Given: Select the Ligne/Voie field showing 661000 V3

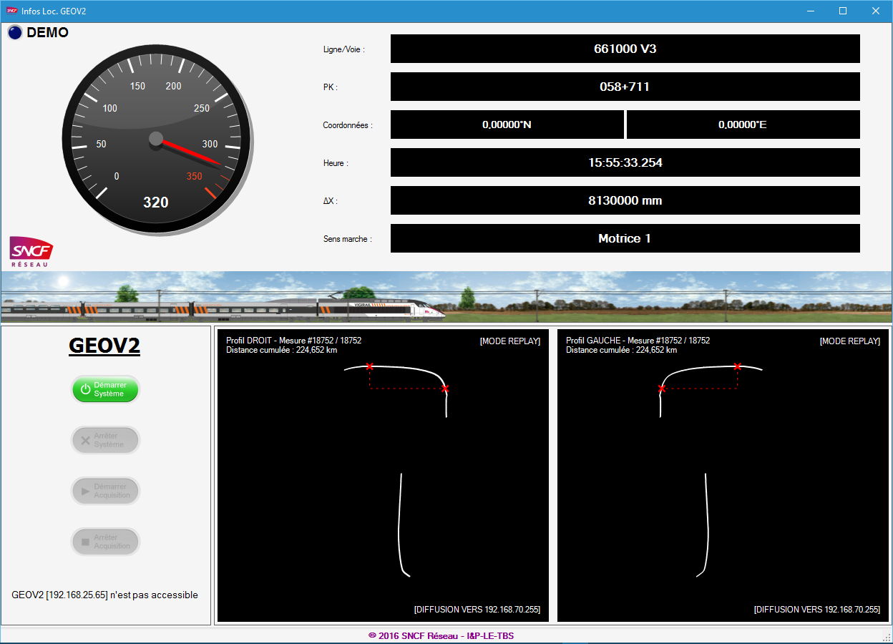Looking at the screenshot, I should pos(625,49).
